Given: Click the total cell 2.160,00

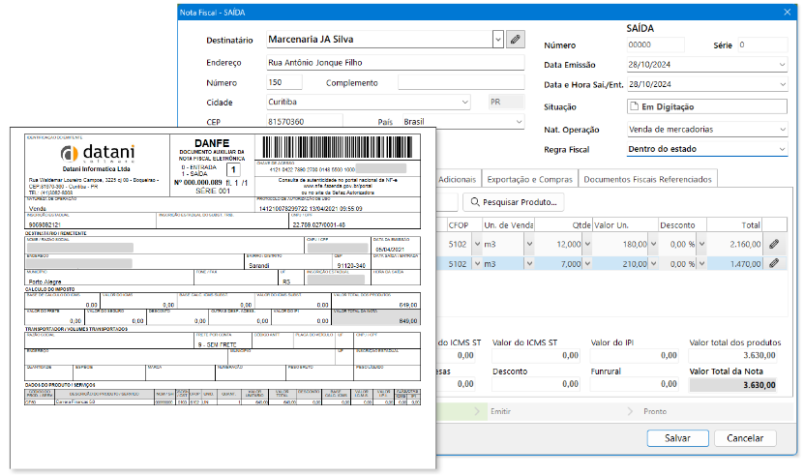Looking at the screenshot, I should [x=734, y=244].
